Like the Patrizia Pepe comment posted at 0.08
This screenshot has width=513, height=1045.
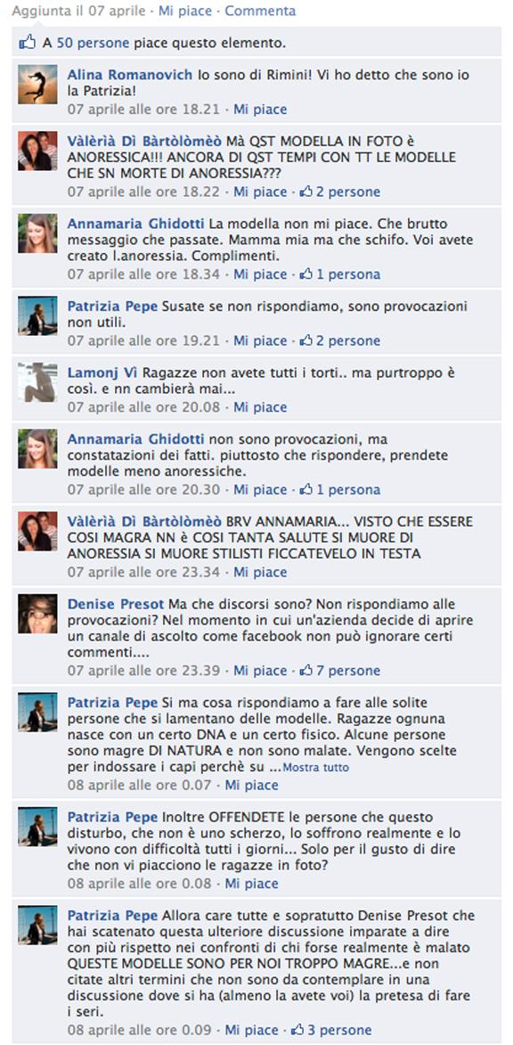click(x=252, y=884)
